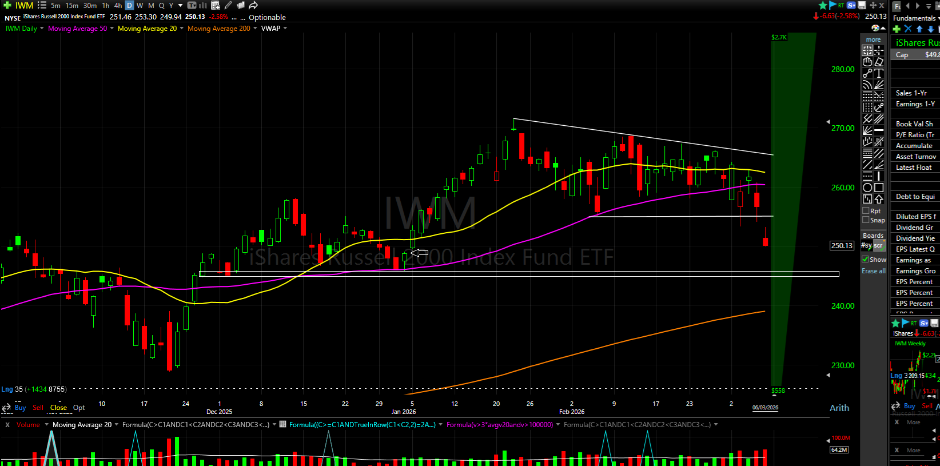
Task: Select the Fibonacci arcs tool
Action: pyautogui.click(x=867, y=85)
